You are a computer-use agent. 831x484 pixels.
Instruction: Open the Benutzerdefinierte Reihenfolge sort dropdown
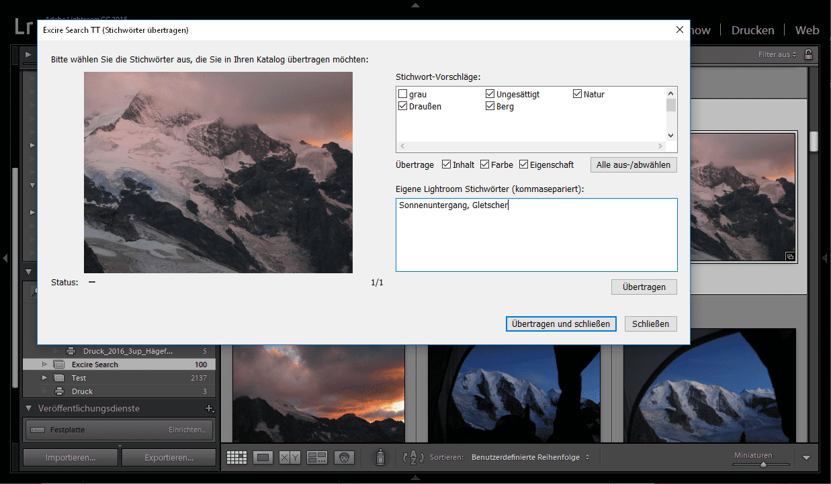(x=531, y=457)
